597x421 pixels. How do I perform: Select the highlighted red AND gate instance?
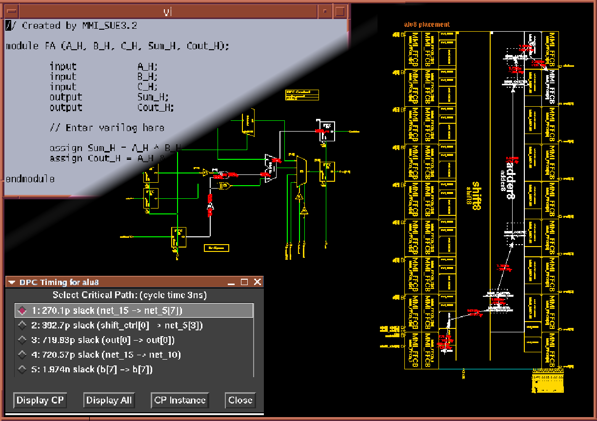225,174
